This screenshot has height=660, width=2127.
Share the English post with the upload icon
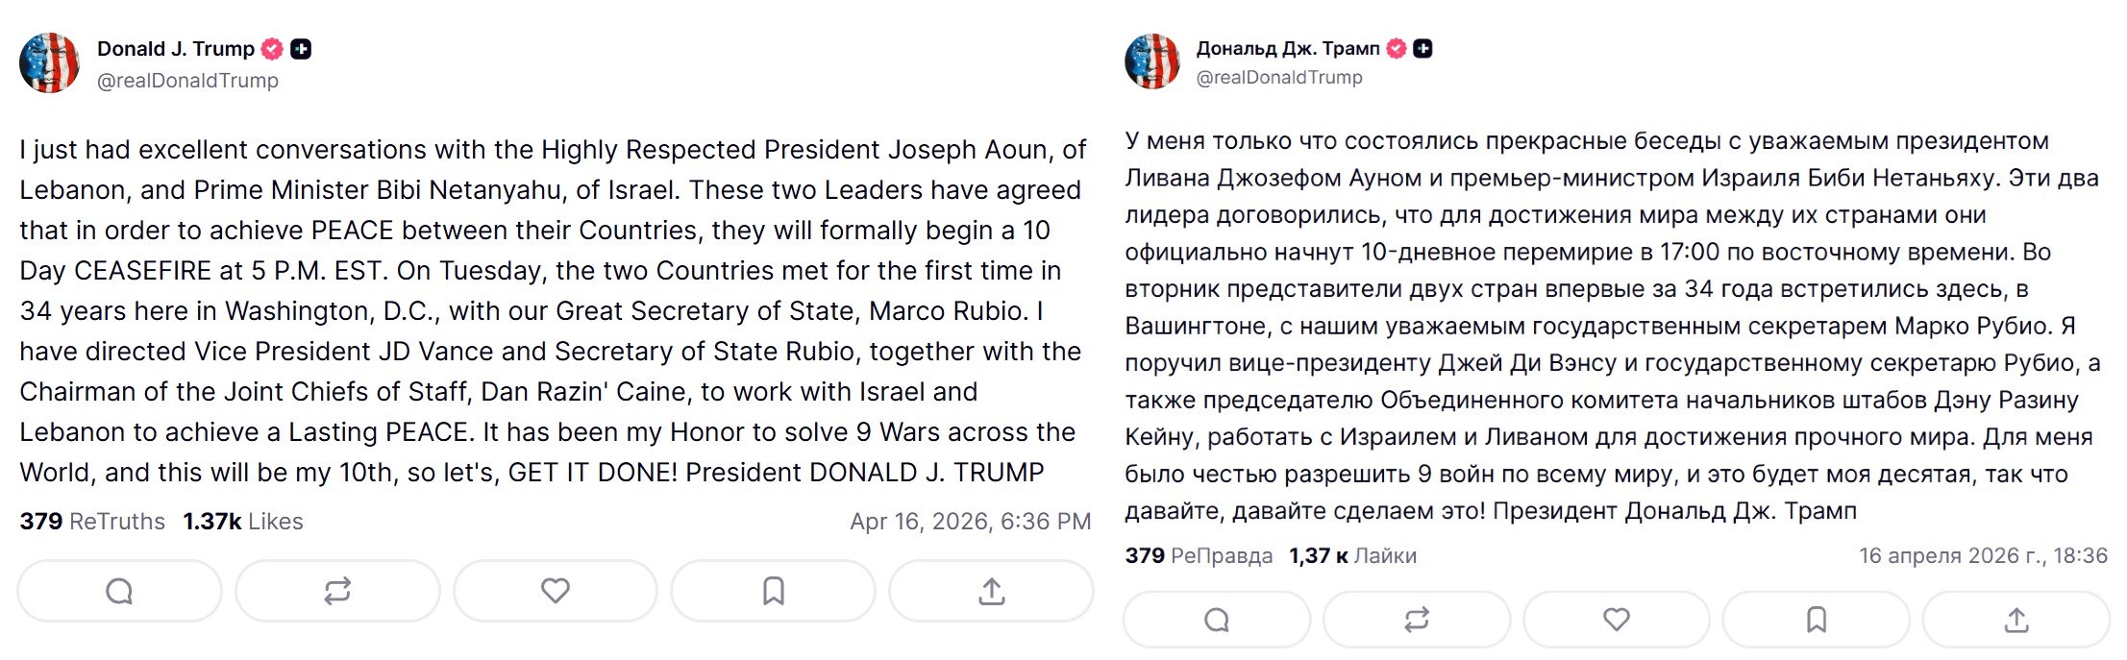tap(991, 591)
